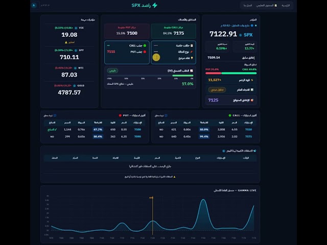Click the red dot in PUT strikes table title
327x245 pixels.
click(120, 115)
